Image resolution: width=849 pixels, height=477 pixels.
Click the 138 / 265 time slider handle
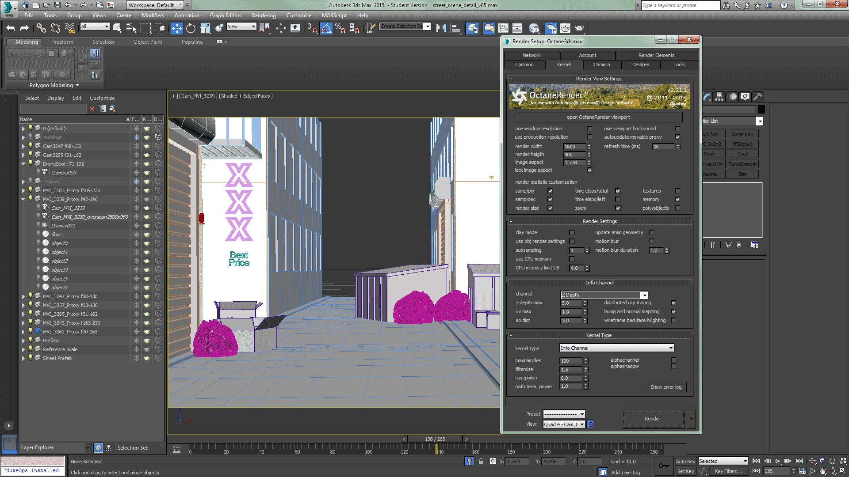pos(435,439)
